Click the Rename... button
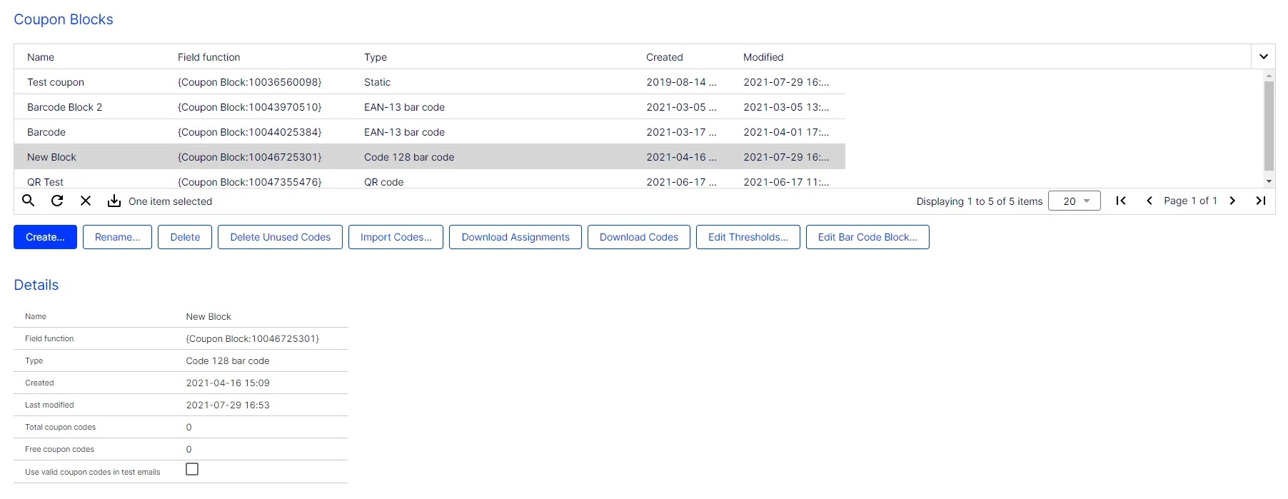The image size is (1288, 499). click(117, 237)
